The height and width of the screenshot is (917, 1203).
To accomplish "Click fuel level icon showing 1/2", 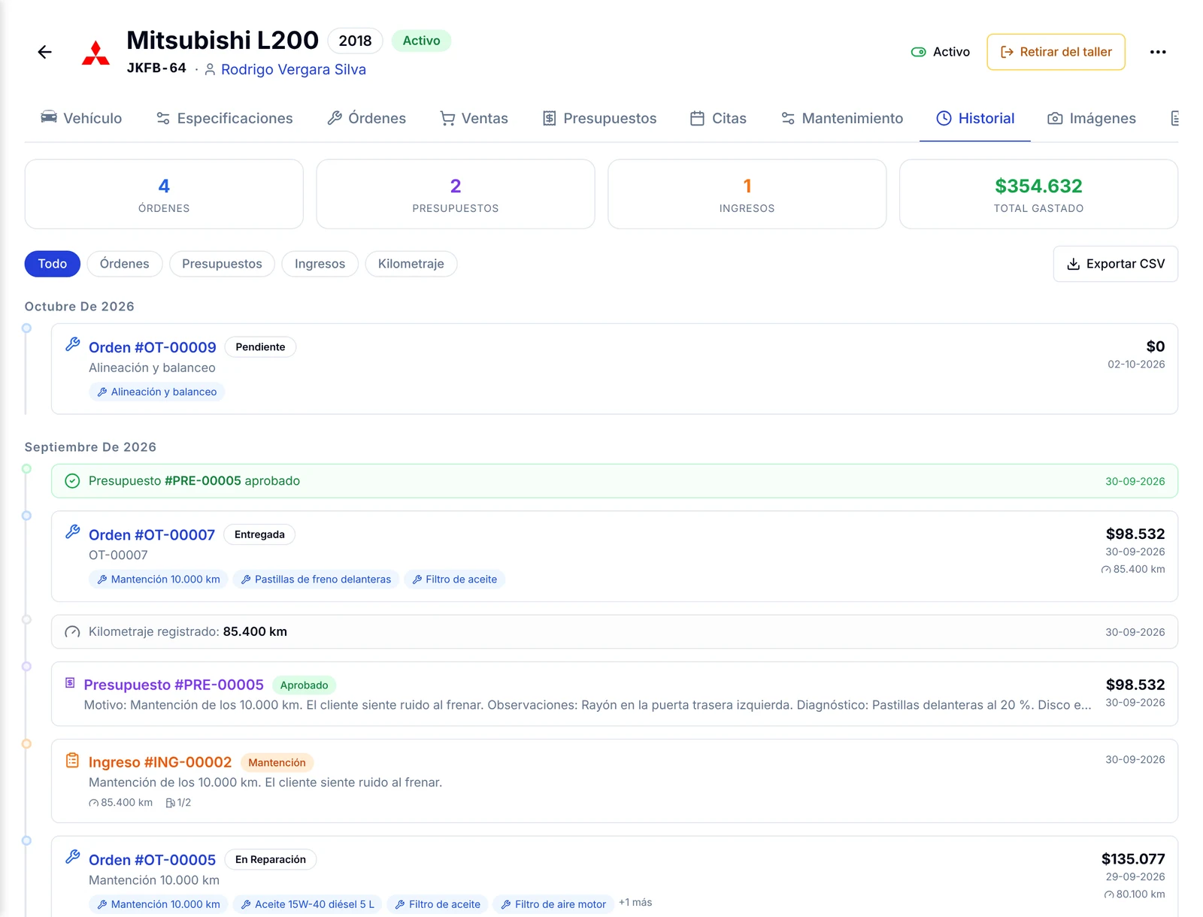I will point(171,803).
